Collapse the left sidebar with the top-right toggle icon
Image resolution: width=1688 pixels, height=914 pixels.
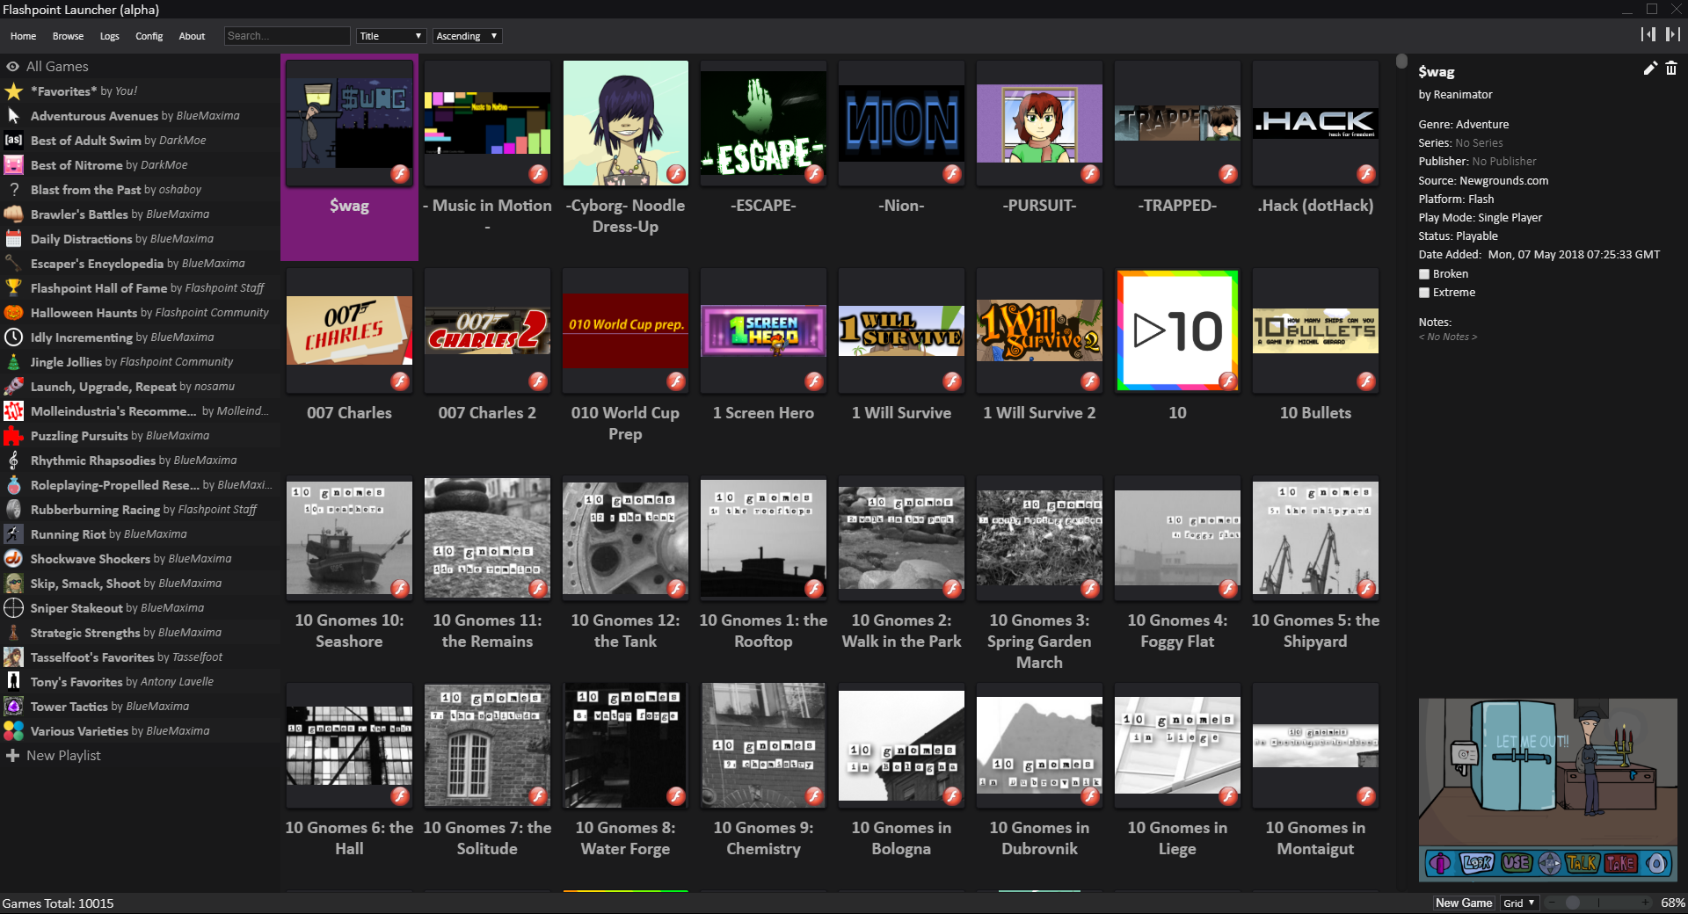[1648, 34]
